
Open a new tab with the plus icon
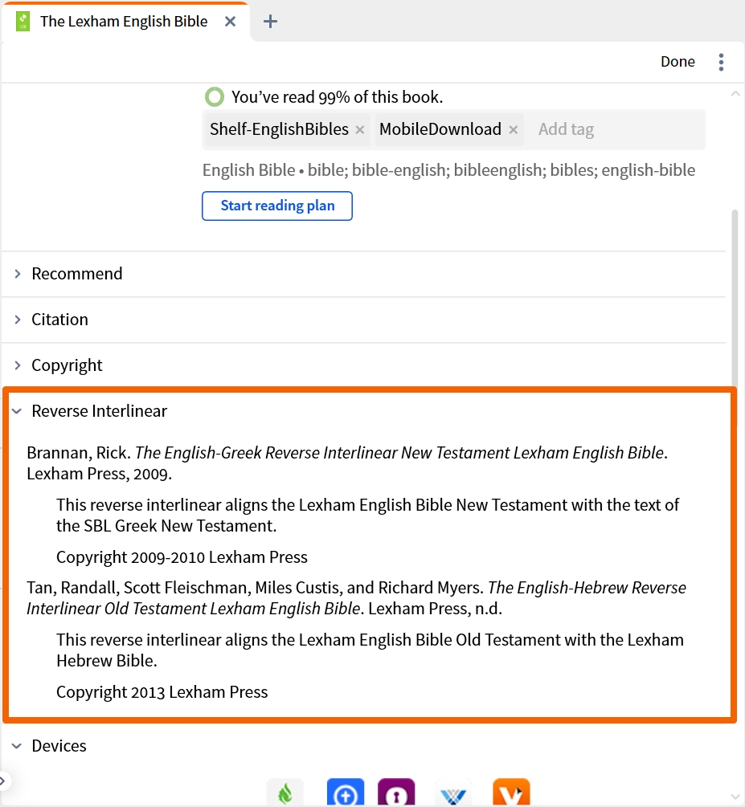tap(270, 22)
